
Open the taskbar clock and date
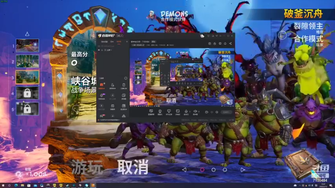[323, 185]
